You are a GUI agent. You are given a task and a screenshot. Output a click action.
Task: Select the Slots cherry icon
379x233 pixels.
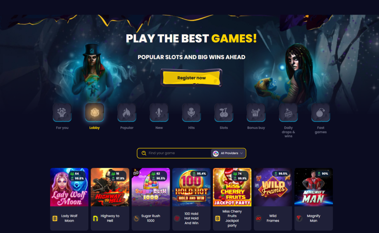point(224,112)
